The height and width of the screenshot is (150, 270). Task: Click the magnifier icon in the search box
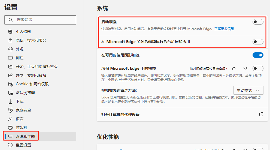11,20
